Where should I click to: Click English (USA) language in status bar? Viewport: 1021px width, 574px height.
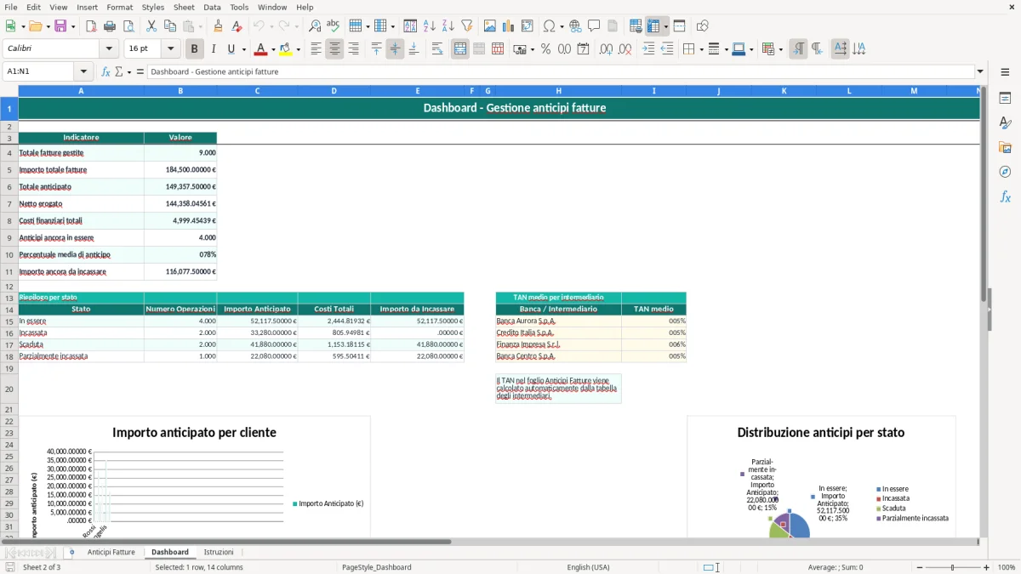589,567
